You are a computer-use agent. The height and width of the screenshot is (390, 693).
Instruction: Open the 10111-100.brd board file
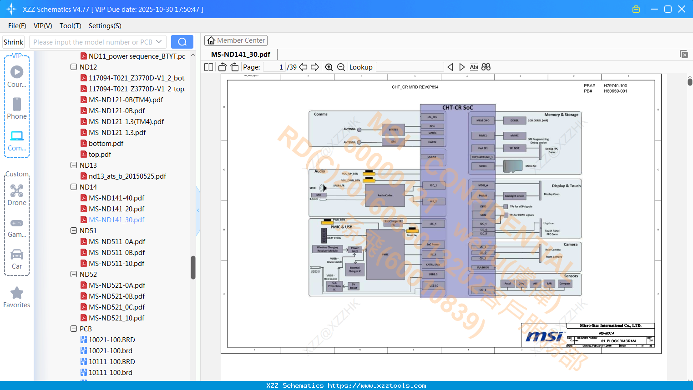(111, 372)
